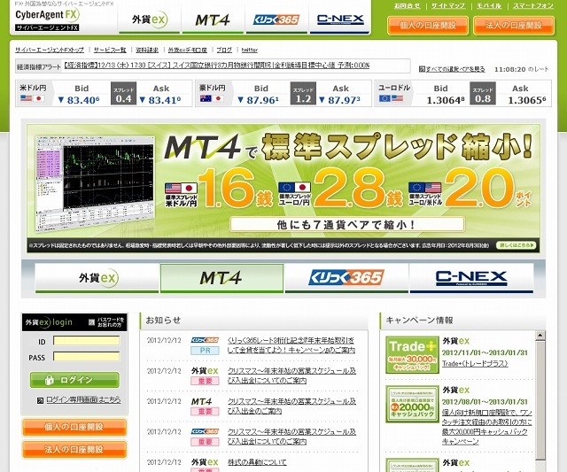The image size is (567, 472).
Task: Click the campaign list scrollbar track
Action: [540, 406]
